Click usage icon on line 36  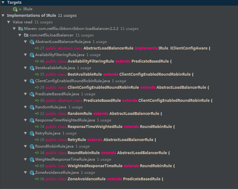37,179
